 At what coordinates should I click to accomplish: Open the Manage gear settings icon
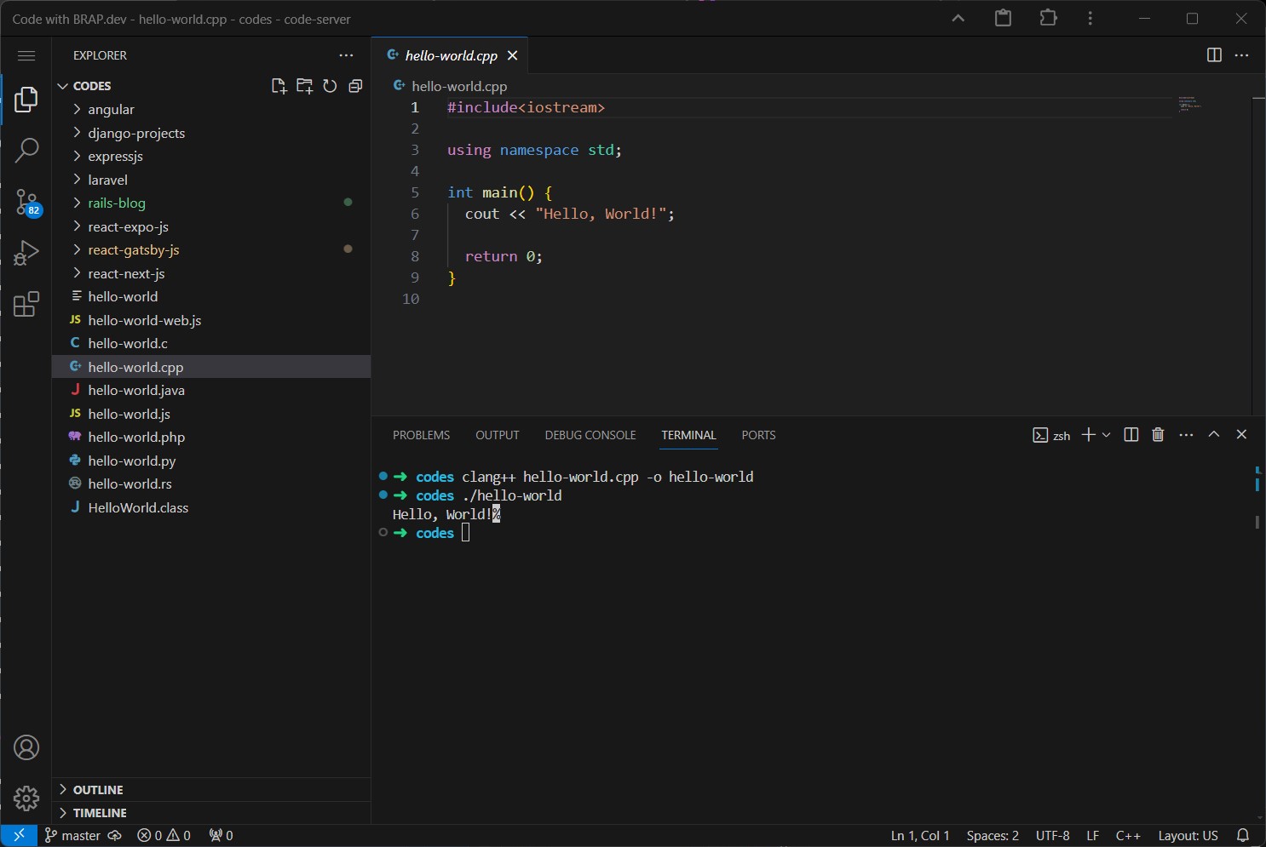26,798
